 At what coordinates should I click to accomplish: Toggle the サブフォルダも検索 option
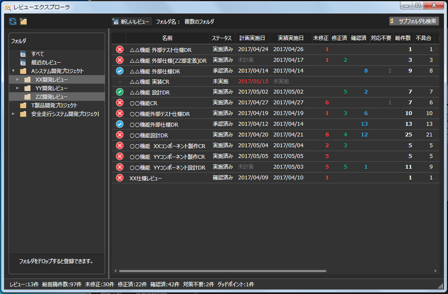(x=414, y=21)
